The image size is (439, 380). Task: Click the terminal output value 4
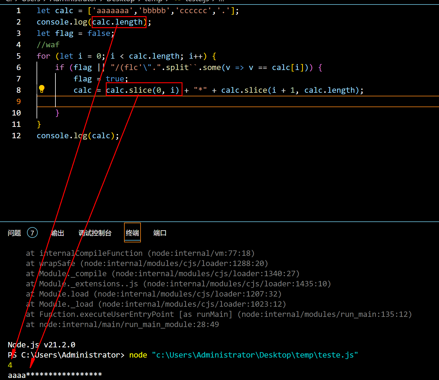point(10,365)
